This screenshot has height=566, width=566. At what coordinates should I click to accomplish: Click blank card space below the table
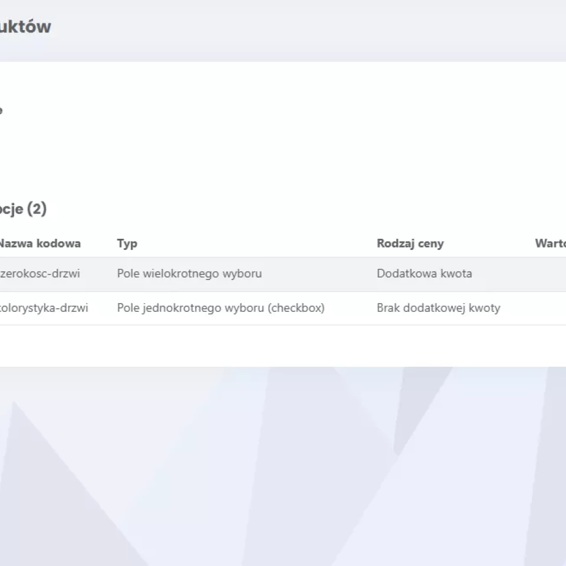coord(283,346)
